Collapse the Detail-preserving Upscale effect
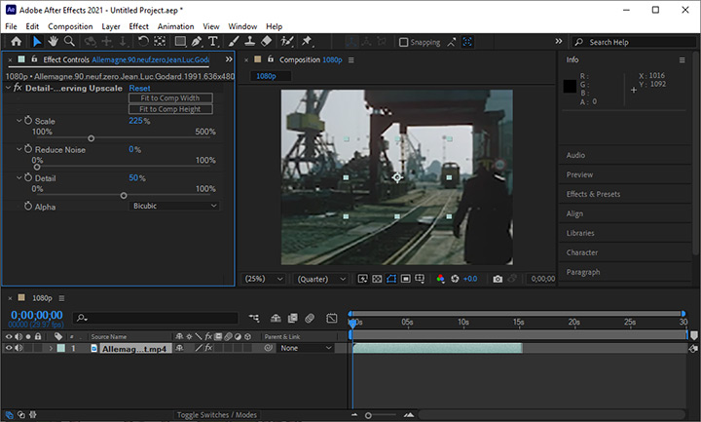 point(8,88)
